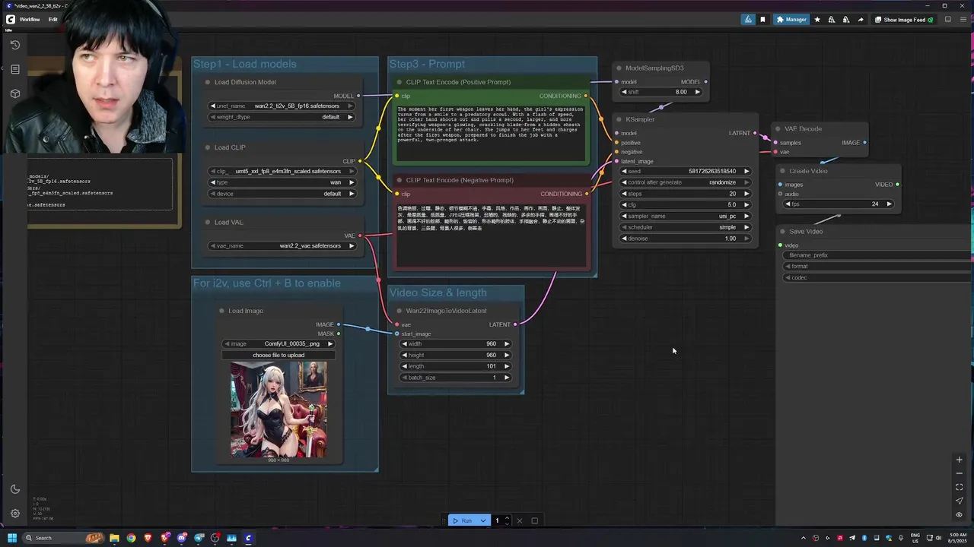Open Discord from the taskbar
Screen dimensions: 974x547
(182, 538)
